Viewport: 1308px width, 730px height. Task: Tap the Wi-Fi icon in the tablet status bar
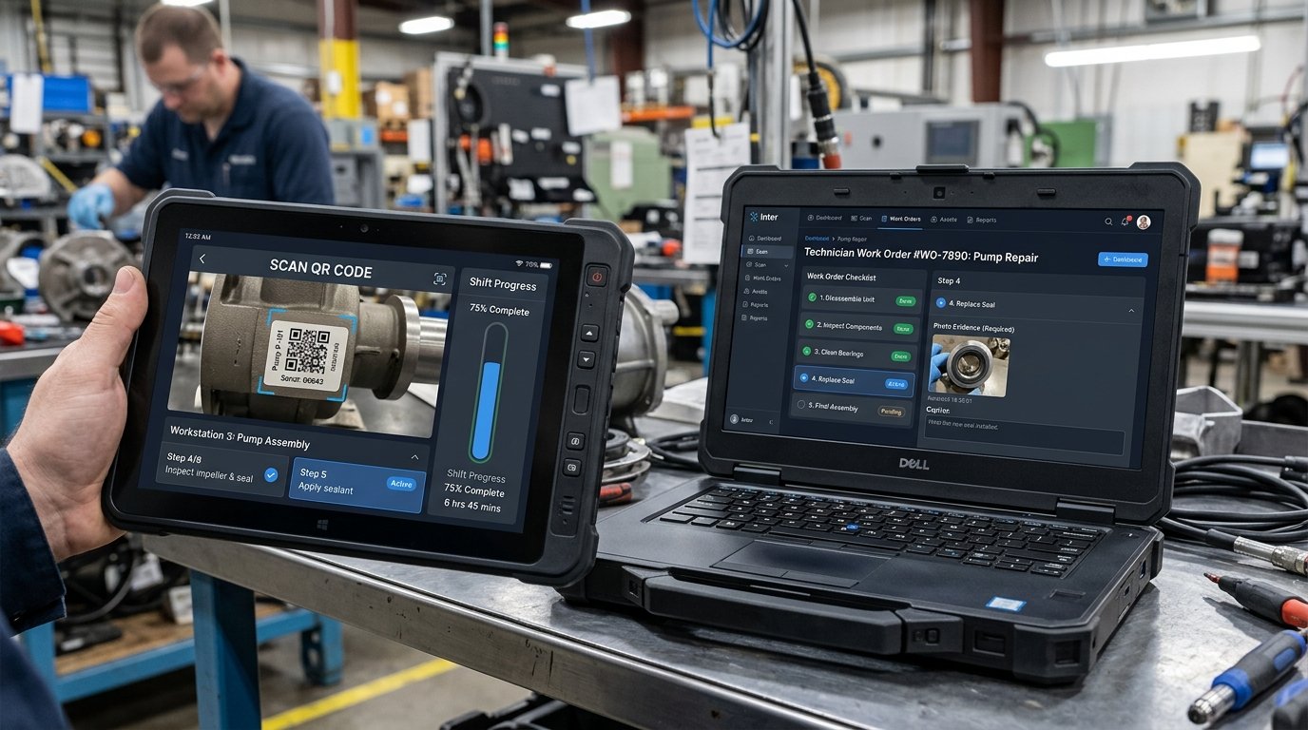coord(519,262)
